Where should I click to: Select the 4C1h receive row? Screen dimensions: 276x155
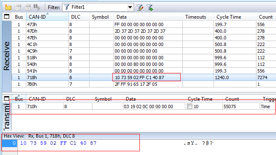pyautogui.click(x=144, y=44)
